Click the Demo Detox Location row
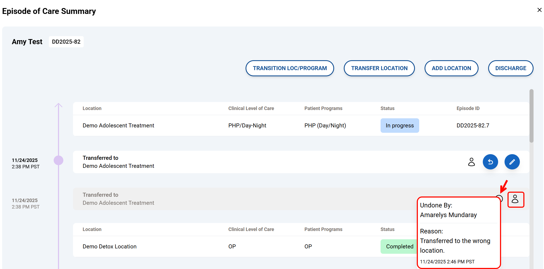 pos(109,247)
